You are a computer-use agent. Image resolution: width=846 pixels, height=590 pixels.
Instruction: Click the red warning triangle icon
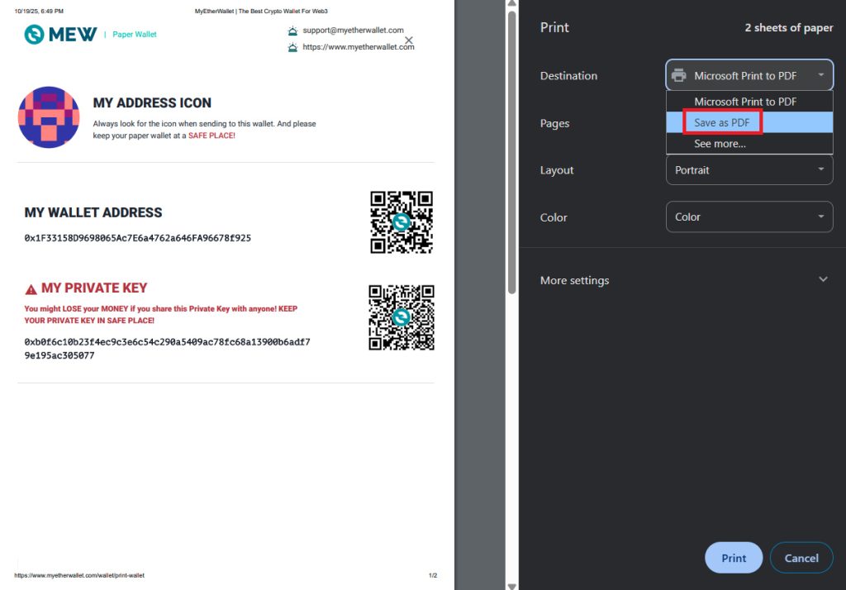31,289
